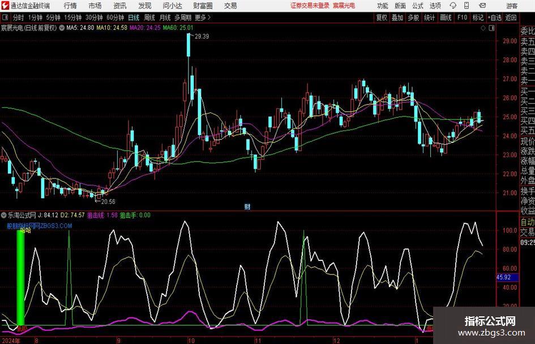Viewport: 535px width, 344px height.
Task: Expand the dropdown arrow after 宸展光电(日线 前复权)
Action: pyautogui.click(x=62, y=28)
